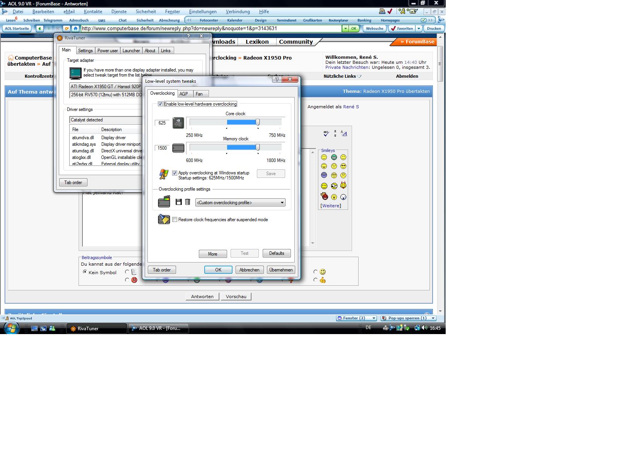Screen dimensions: 619x464
Task: Click the help question mark in the Low-level system tweaks title bar
Action: tap(277, 79)
